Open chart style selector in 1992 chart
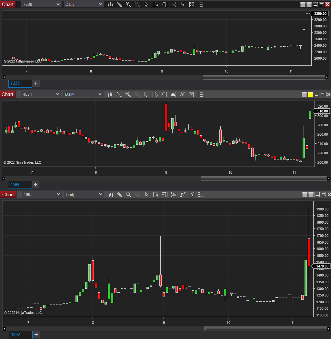The height and width of the screenshot is (339, 331). pos(111,195)
